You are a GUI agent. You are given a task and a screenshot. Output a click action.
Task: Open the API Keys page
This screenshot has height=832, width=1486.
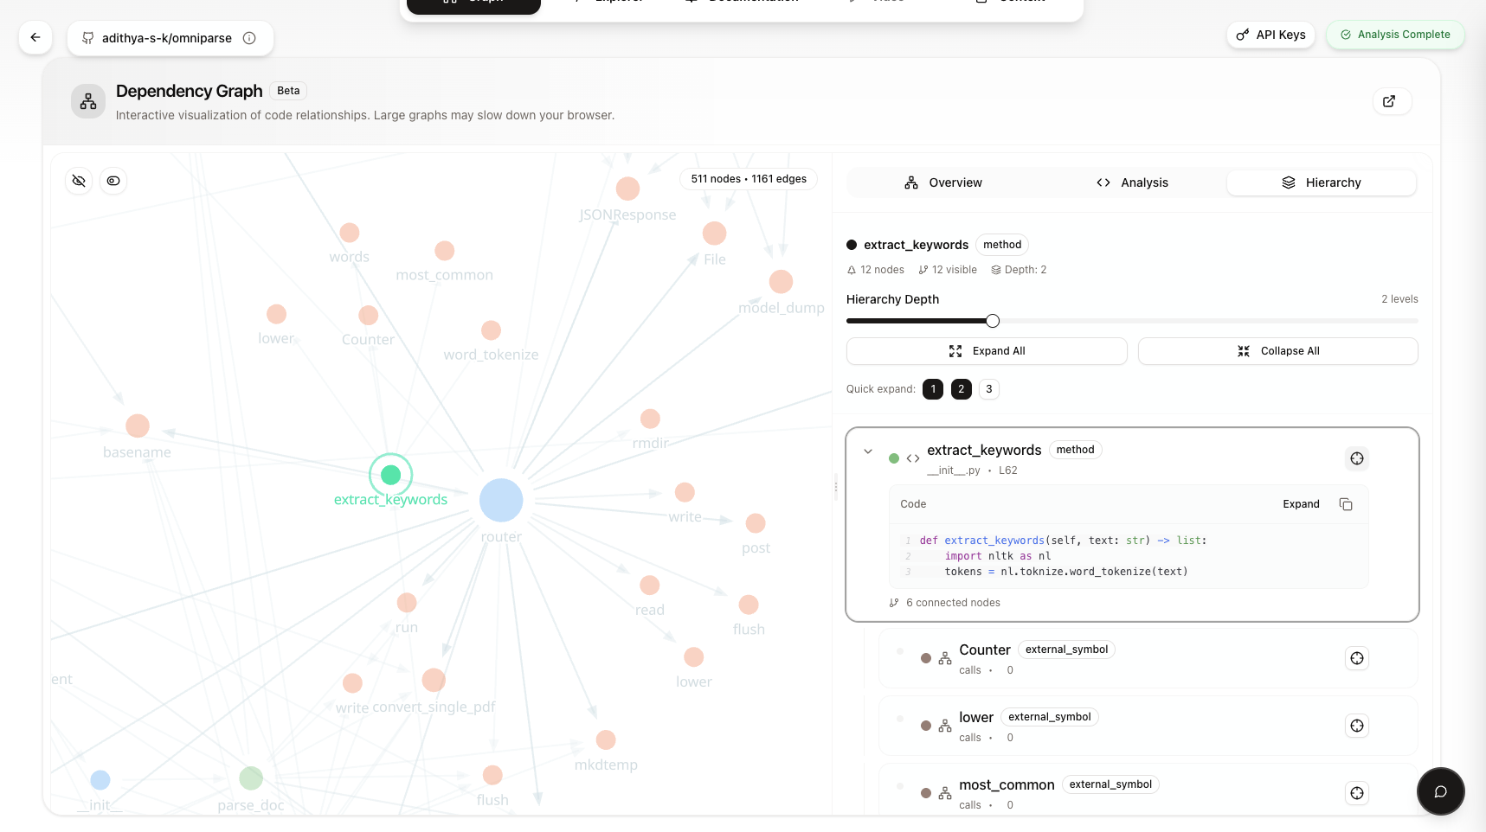[1270, 35]
